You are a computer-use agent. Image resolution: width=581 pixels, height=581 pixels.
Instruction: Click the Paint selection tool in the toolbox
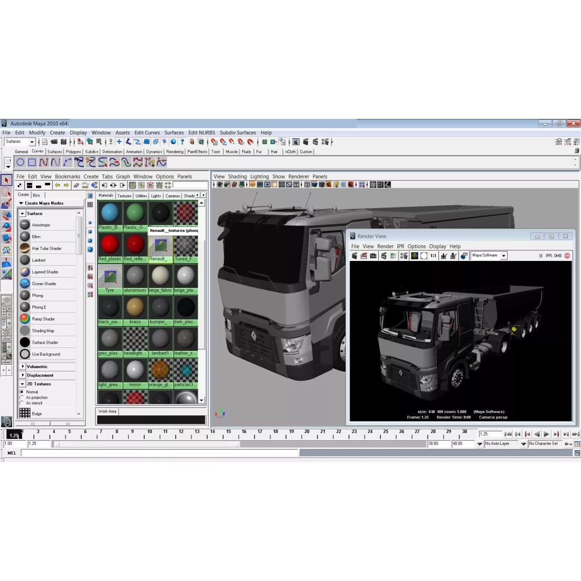pyautogui.click(x=6, y=204)
